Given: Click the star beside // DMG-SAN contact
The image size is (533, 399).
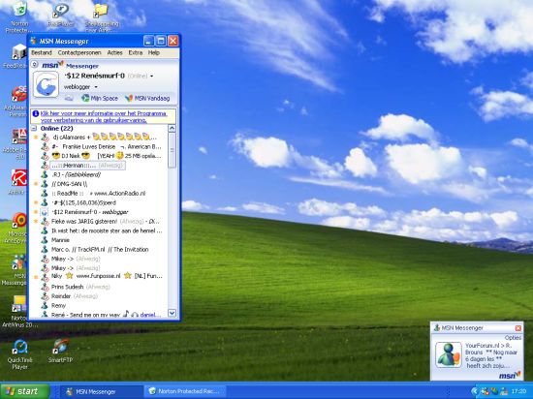Looking at the screenshot, I should pos(36,184).
